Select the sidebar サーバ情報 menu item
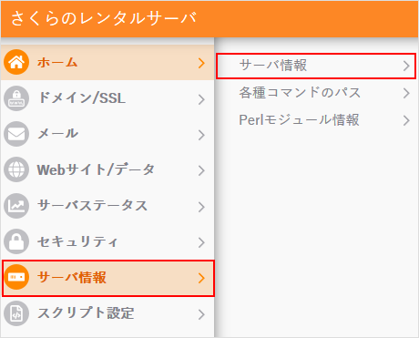 pos(108,278)
